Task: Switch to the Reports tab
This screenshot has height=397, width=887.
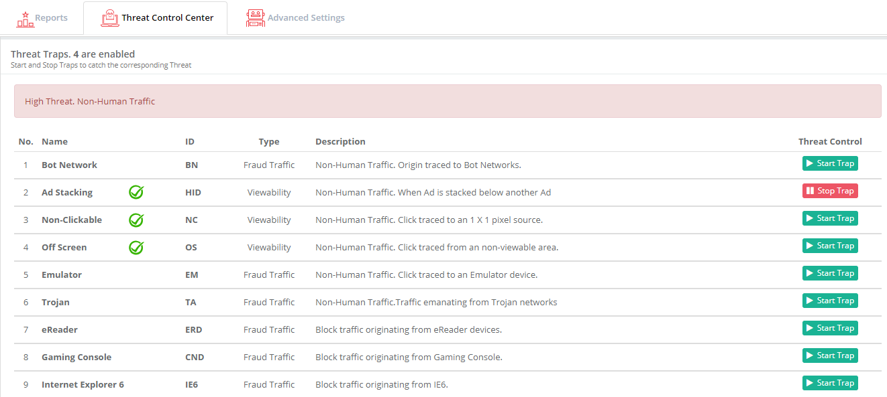Action: [42, 18]
